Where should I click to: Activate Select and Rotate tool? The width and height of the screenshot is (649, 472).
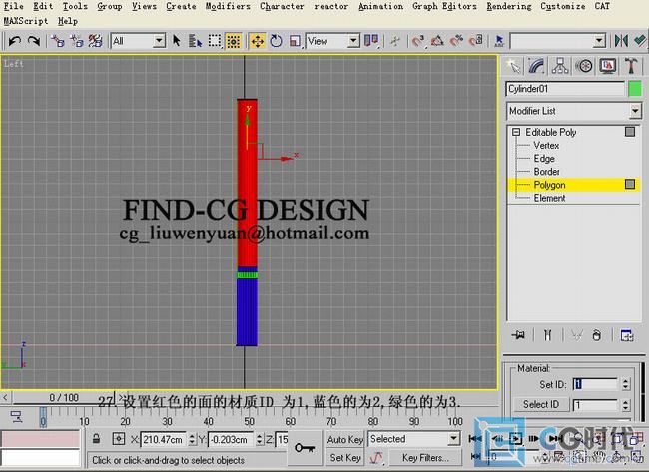tap(276, 41)
